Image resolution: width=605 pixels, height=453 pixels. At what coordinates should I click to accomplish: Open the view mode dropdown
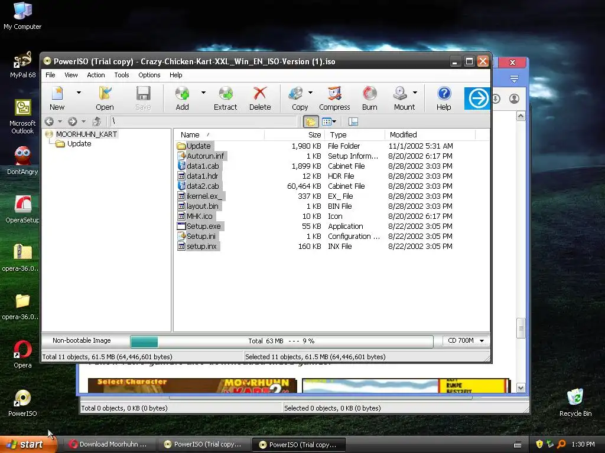(x=329, y=122)
